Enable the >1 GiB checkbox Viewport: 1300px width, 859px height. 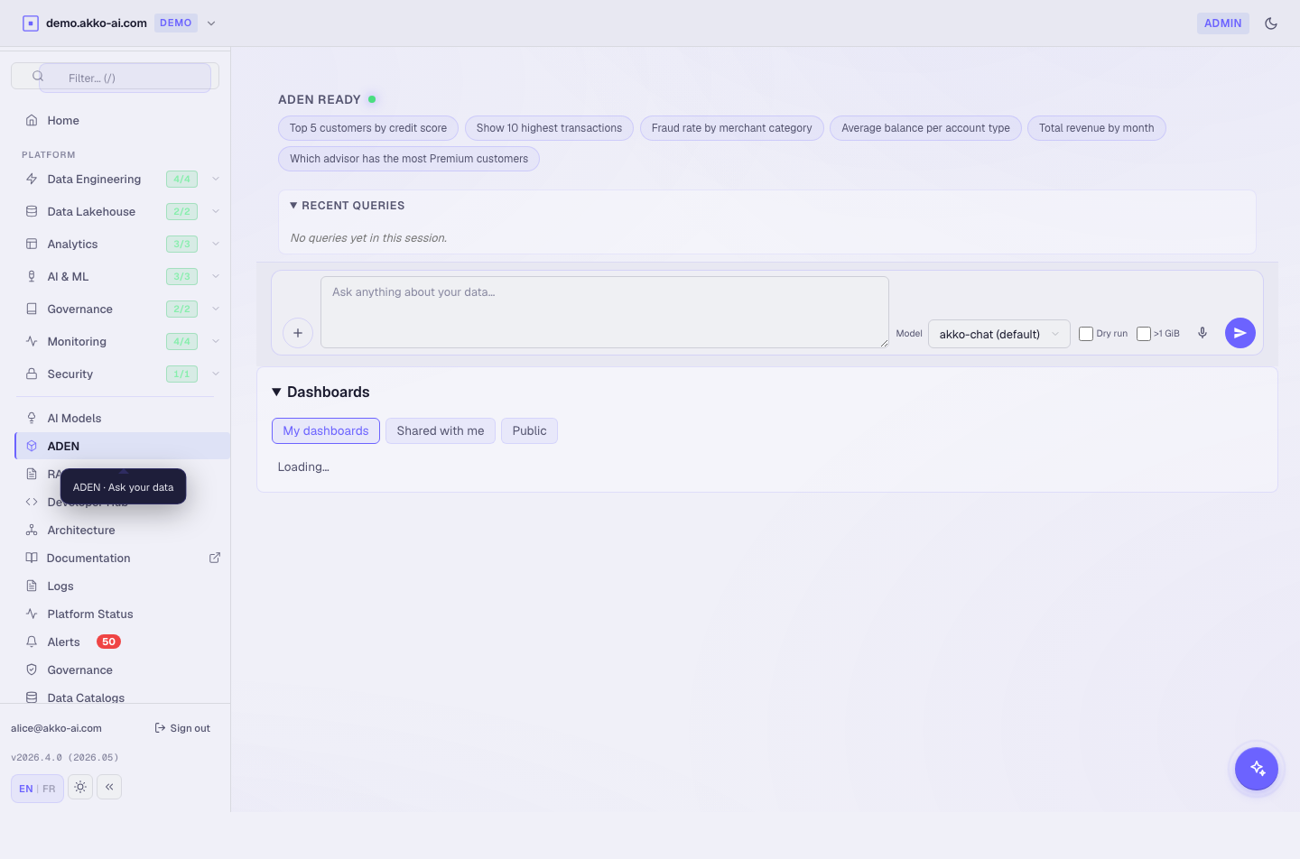click(1144, 334)
